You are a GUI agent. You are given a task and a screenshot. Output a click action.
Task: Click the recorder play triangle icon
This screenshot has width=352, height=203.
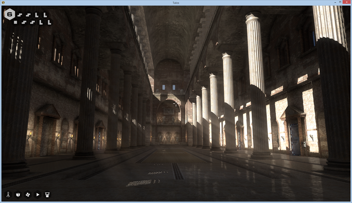coord(38,194)
